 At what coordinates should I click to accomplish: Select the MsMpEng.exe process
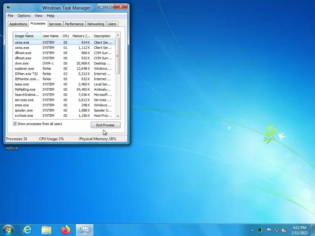tap(64, 89)
